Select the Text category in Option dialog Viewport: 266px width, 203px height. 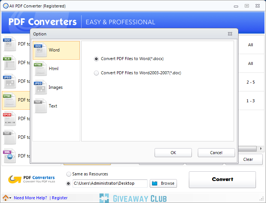[56, 106]
